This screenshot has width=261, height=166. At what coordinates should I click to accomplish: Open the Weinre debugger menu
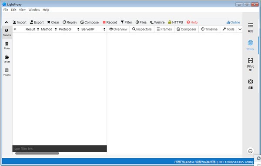point(157,22)
